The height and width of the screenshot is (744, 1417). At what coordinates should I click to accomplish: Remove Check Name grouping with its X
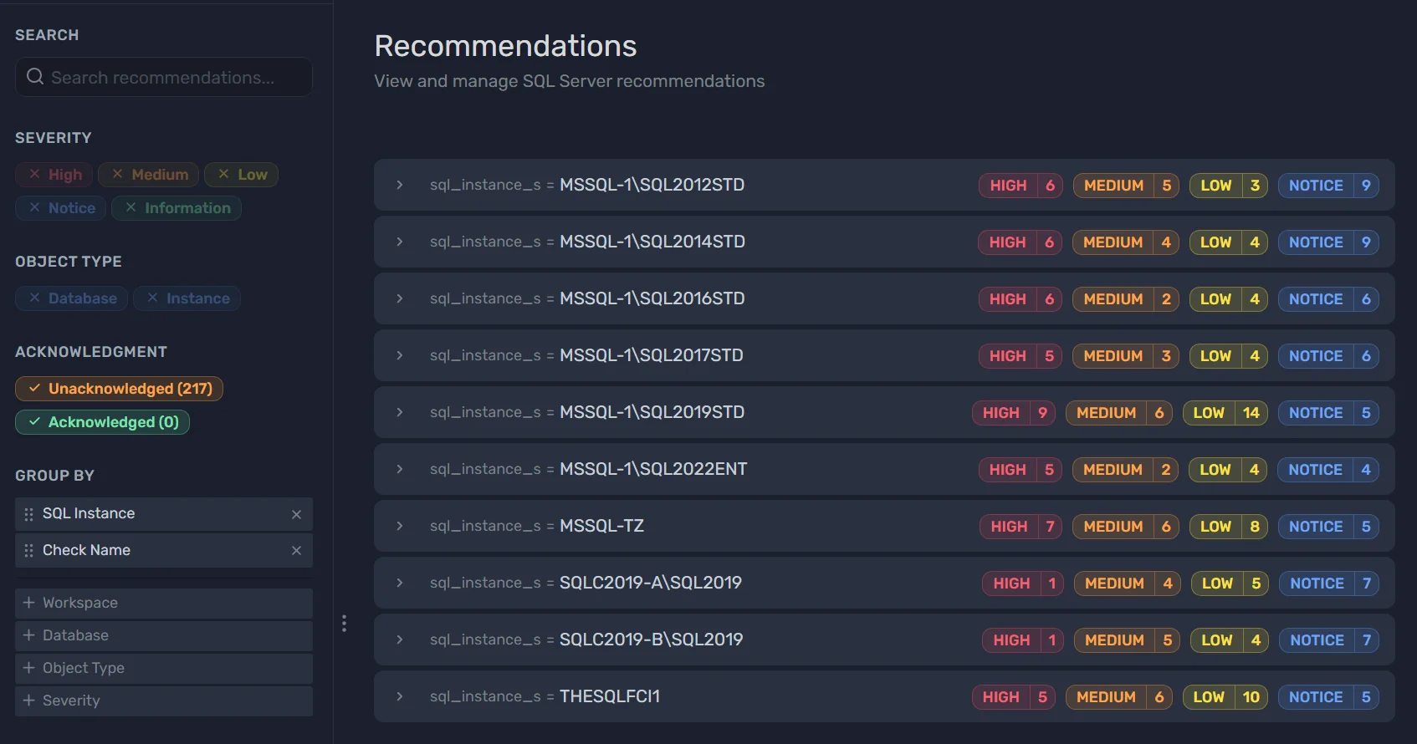(x=296, y=551)
